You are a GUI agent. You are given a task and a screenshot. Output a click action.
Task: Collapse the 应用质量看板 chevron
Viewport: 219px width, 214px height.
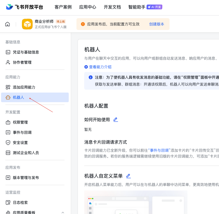(63, 212)
